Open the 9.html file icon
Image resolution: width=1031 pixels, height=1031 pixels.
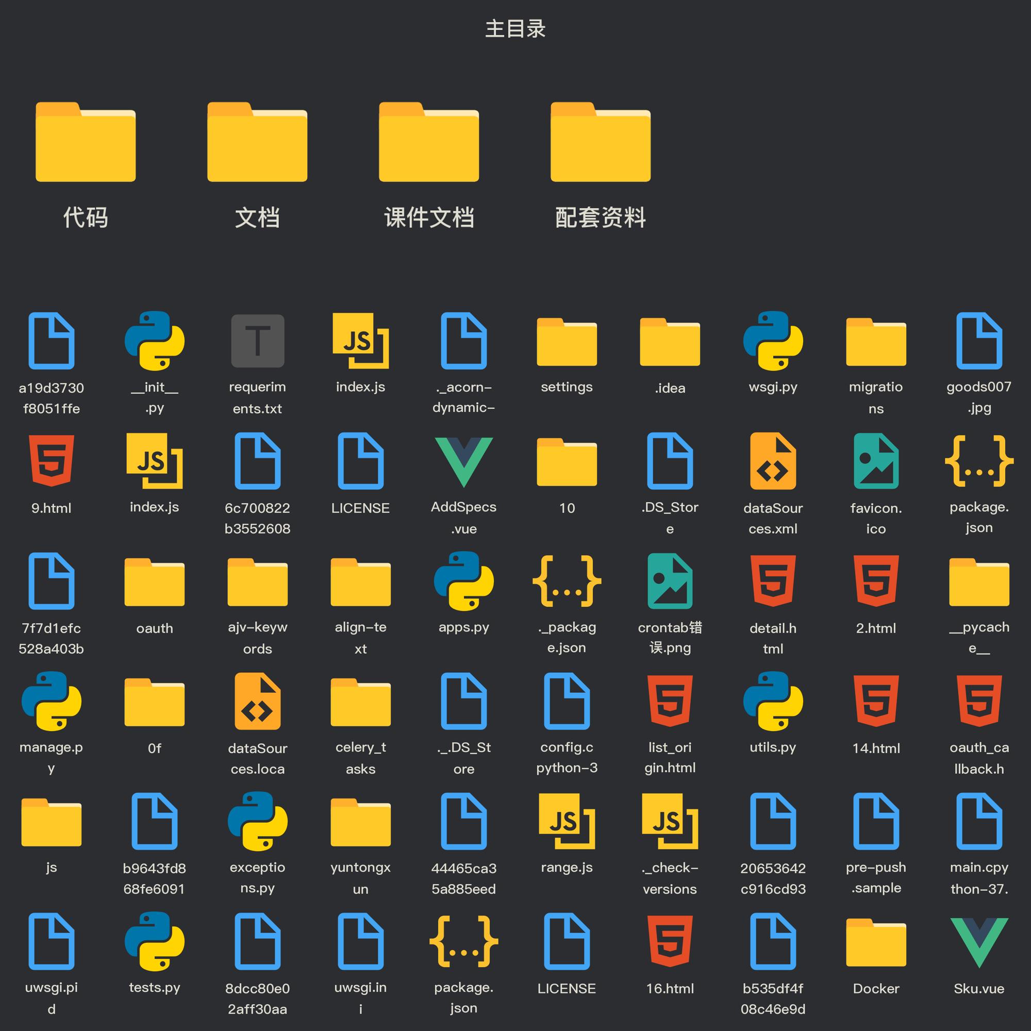(52, 461)
